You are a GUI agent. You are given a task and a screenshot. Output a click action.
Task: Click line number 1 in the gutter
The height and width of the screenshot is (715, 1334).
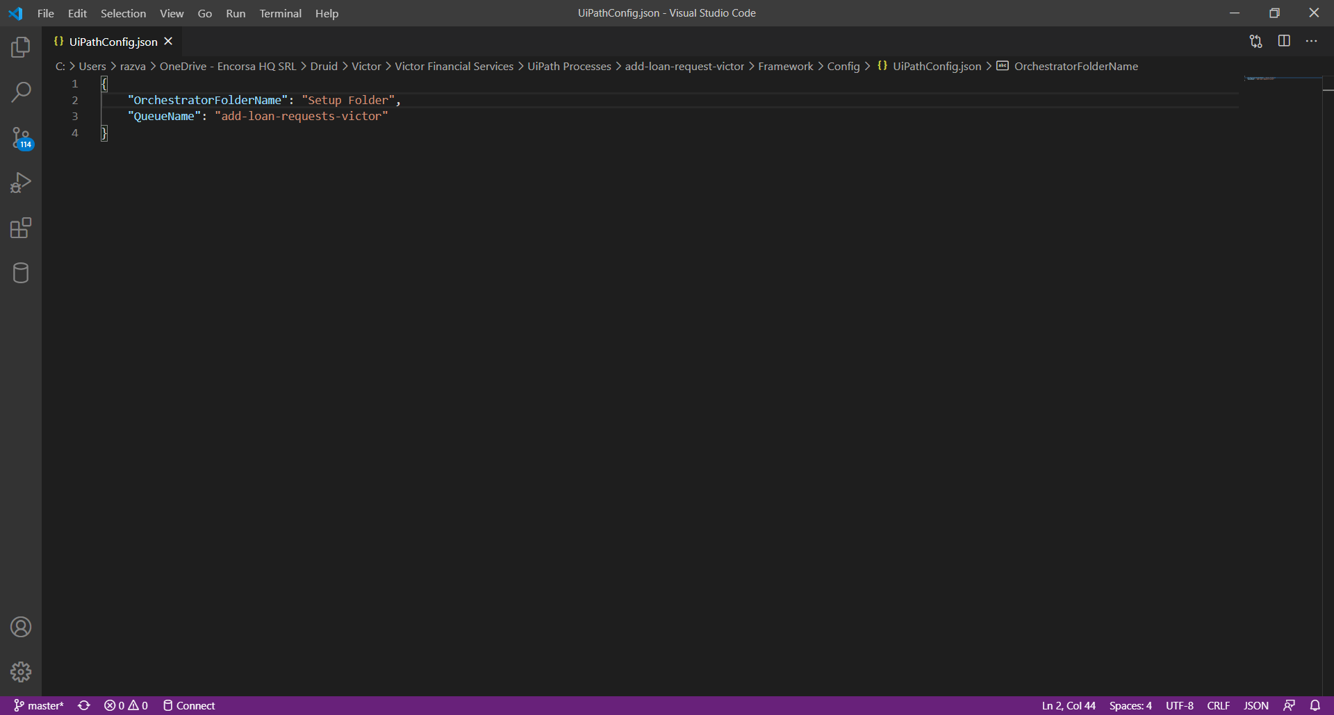pos(75,83)
